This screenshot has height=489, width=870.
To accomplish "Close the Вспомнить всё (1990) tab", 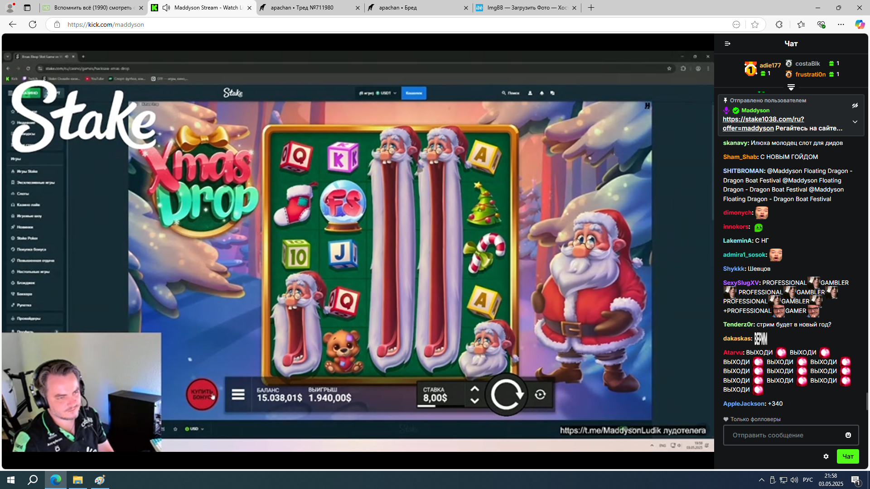I will pyautogui.click(x=141, y=8).
